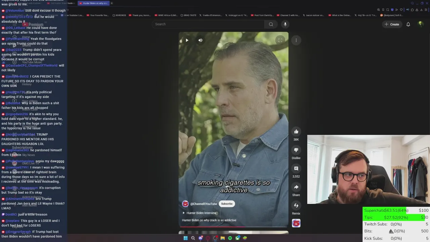
Task: Like the short with thumbs up
Action: point(296,131)
